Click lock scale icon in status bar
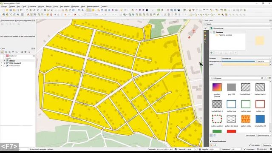Viewport: 272px width, 153px height. [200, 149]
